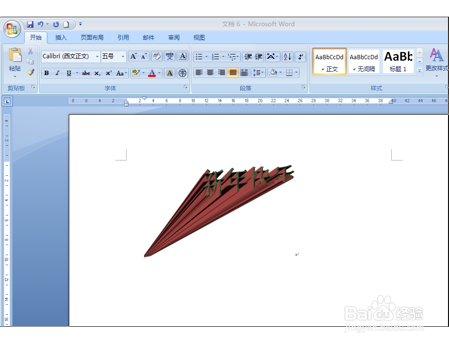This screenshot has width=449, height=343.
Task: Open the 引用 tab
Action: 123,38
